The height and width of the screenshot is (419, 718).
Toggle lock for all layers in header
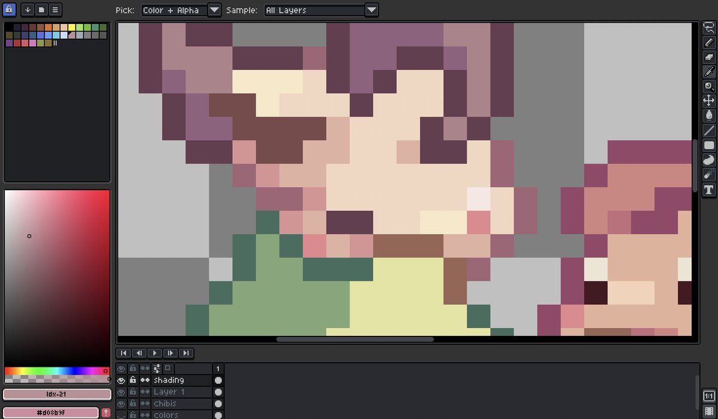(x=133, y=369)
